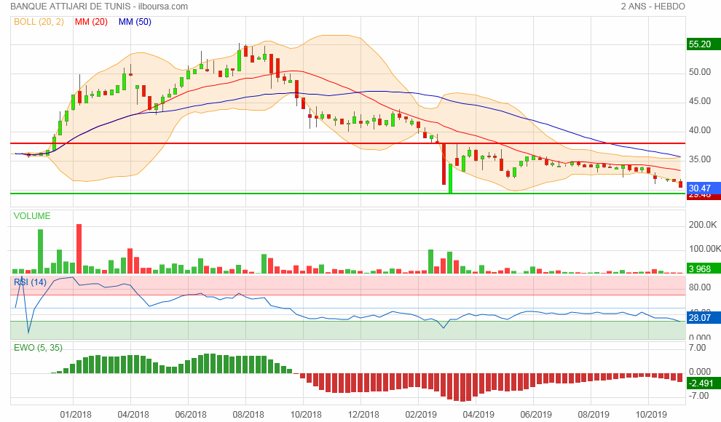Click the red "MM (20)" legend label
Screen dimensions: 721x422
coord(91,22)
